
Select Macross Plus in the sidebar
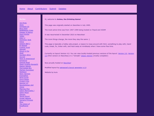tap(25, 89)
